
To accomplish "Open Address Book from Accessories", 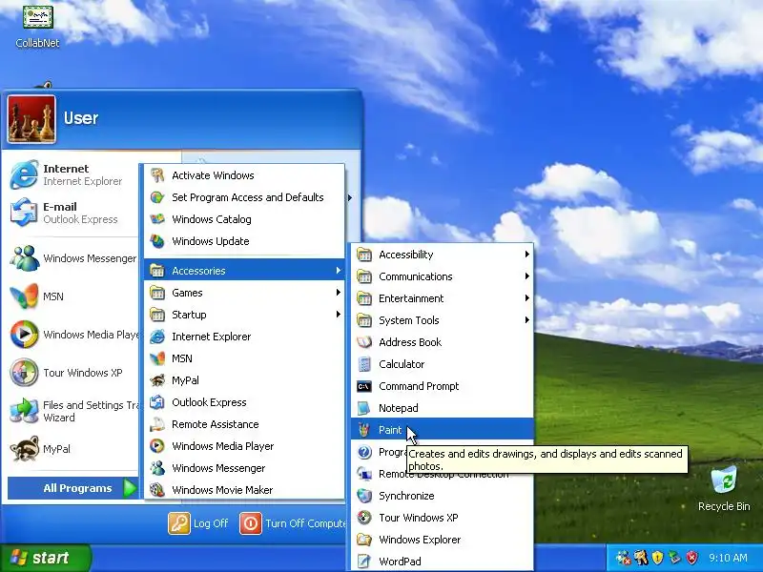I will [442, 342].
